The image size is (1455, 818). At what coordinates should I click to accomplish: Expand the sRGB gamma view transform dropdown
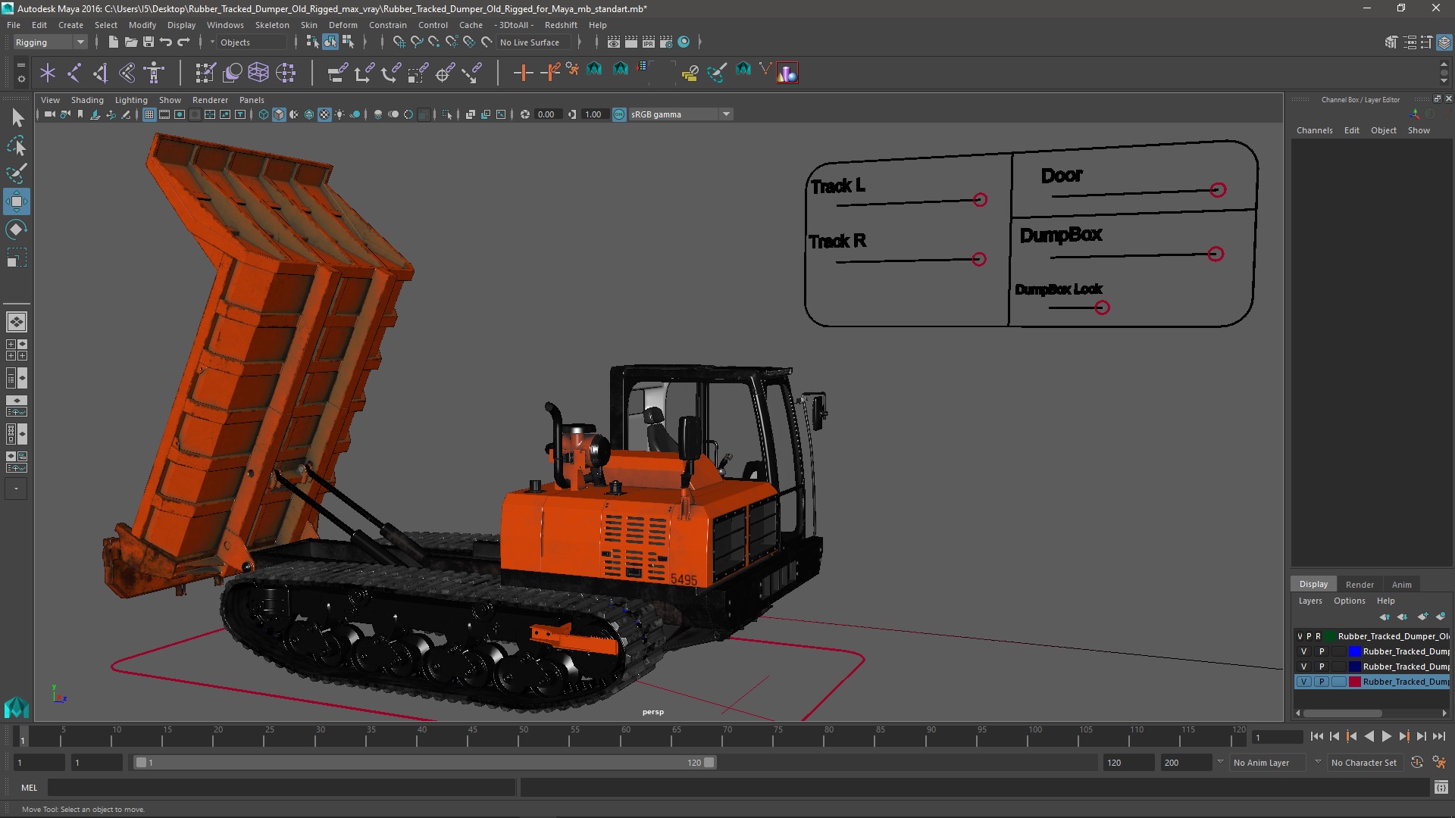(x=726, y=114)
